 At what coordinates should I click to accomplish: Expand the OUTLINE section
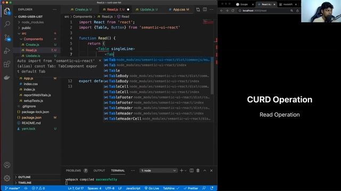tap(24, 177)
